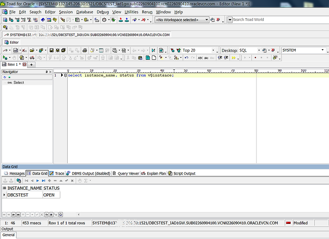Open the sigma calculation dropdown arrow
329x239 pixels.
tap(90, 181)
